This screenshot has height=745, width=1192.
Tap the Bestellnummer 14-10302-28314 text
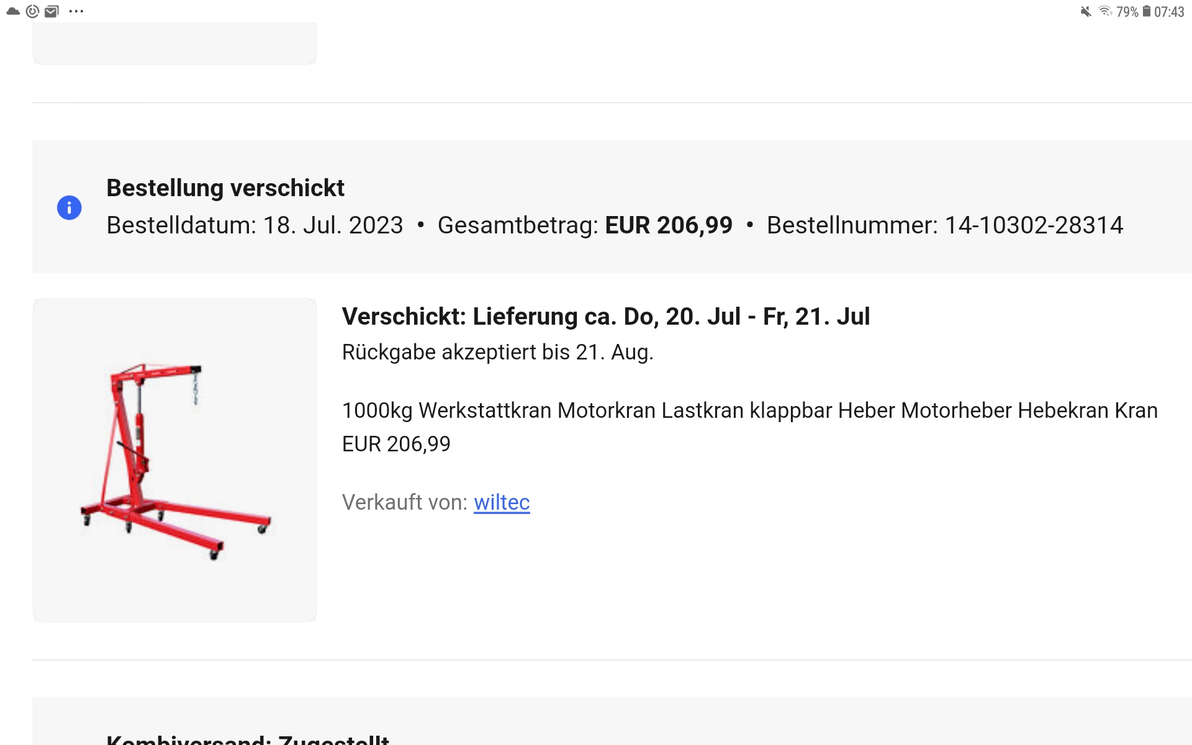[x=945, y=225]
